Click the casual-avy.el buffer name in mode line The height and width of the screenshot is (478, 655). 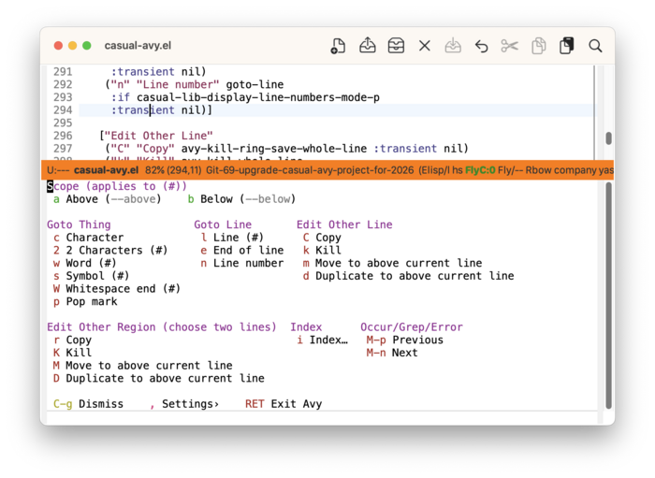pyautogui.click(x=106, y=170)
